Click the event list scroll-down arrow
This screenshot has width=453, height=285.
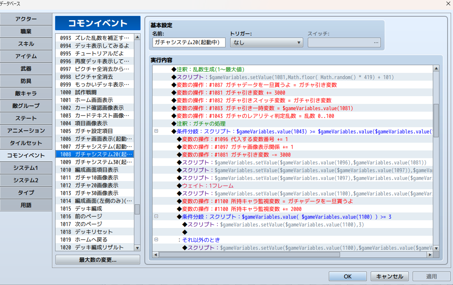click(x=137, y=248)
